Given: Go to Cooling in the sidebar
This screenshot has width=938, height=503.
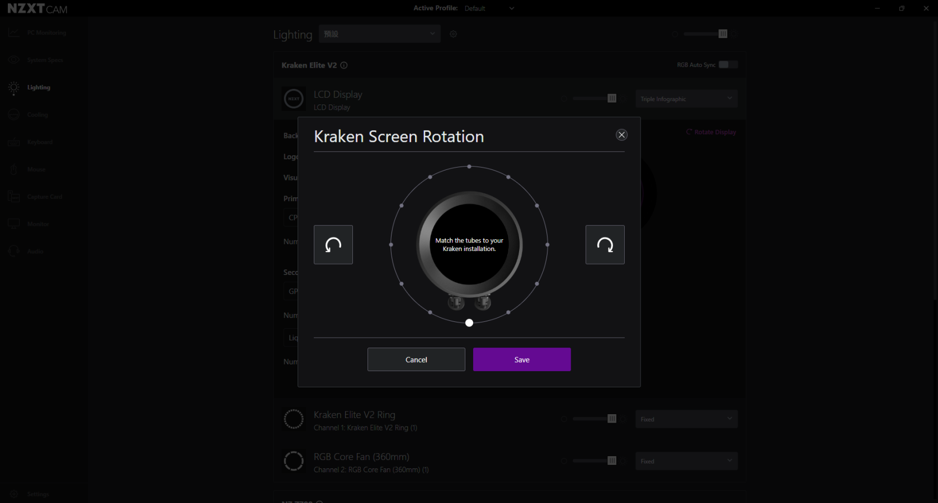Looking at the screenshot, I should (37, 115).
